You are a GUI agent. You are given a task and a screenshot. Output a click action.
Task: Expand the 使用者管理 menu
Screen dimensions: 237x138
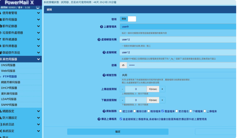[21, 13]
